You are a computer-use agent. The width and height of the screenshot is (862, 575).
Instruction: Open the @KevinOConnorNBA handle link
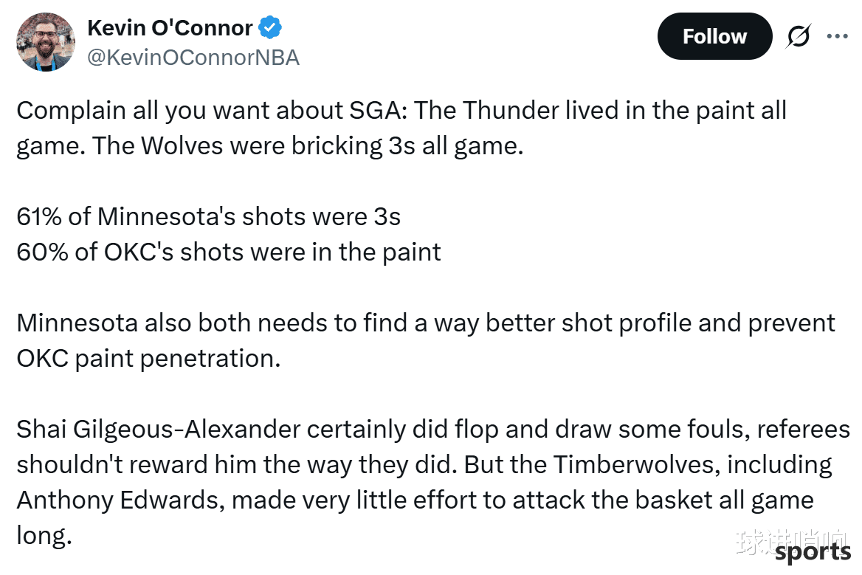(193, 58)
